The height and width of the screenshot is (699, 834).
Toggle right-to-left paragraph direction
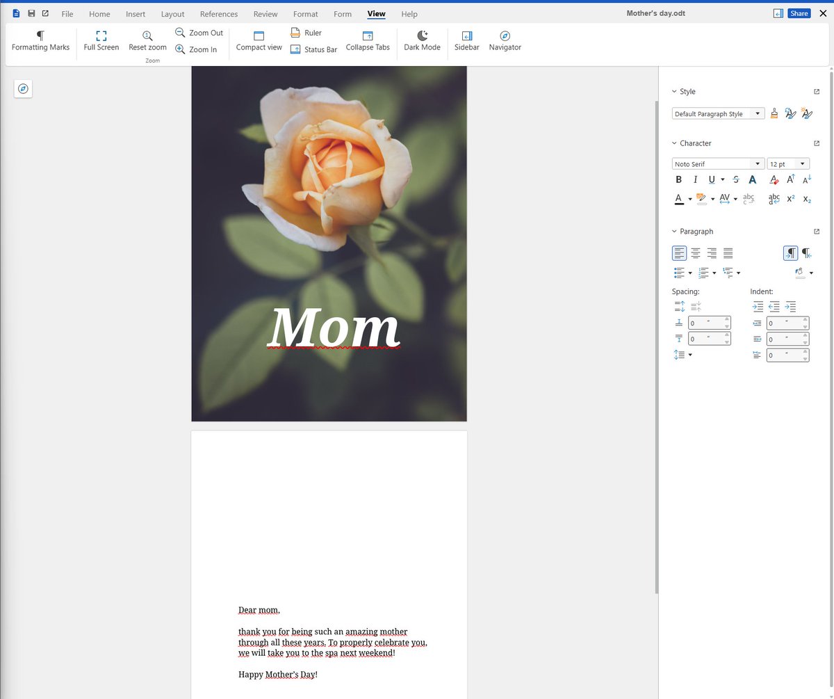(x=806, y=253)
